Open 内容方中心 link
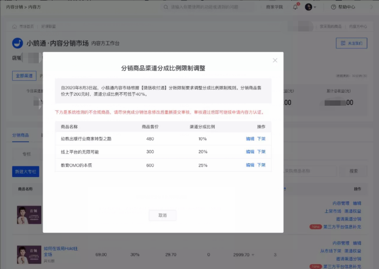 358,27
